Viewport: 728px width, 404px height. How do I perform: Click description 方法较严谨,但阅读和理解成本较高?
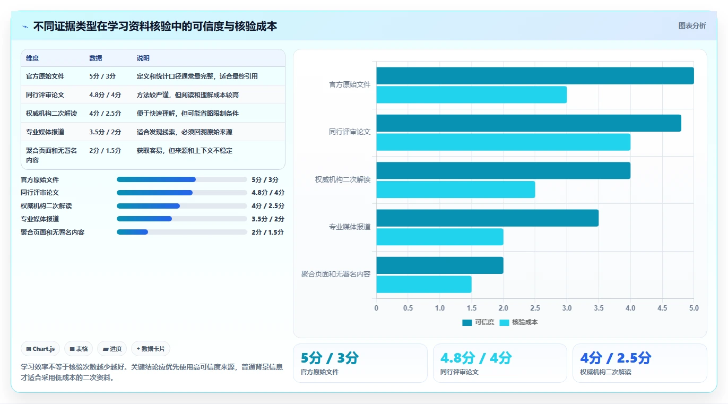(x=188, y=95)
